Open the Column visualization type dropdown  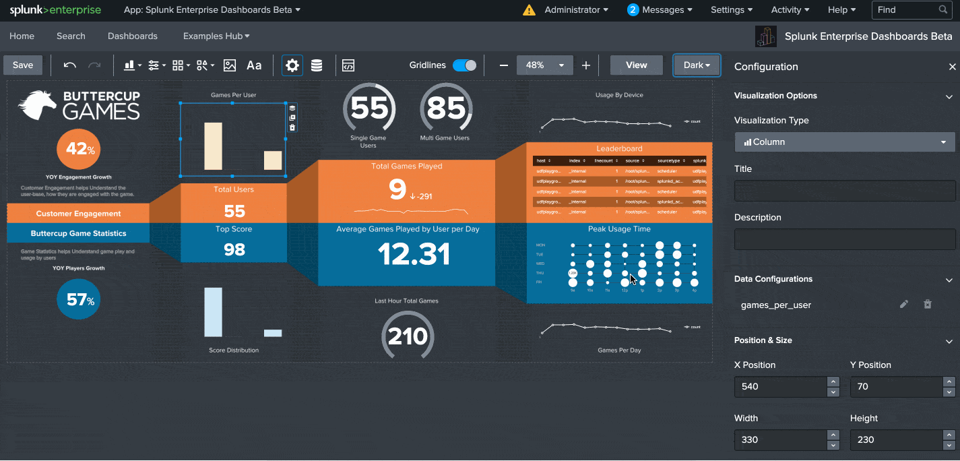845,142
